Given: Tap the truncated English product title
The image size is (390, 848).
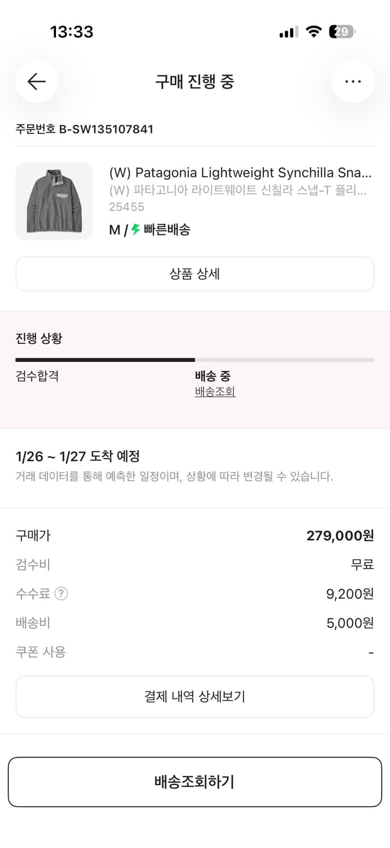Looking at the screenshot, I should tap(239, 173).
